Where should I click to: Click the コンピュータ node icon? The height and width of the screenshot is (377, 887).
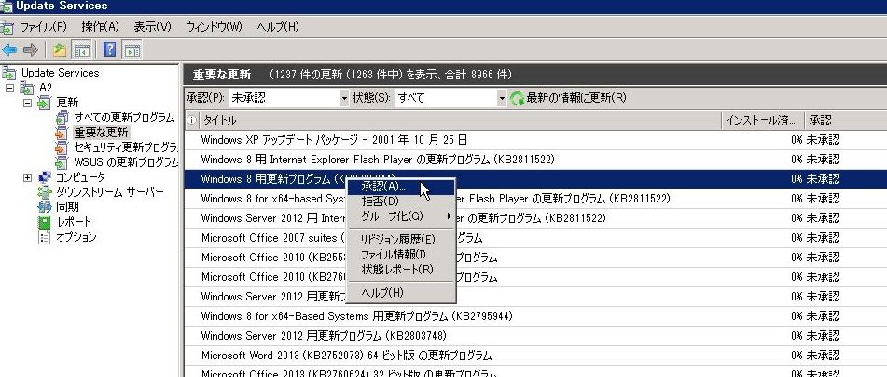44,177
